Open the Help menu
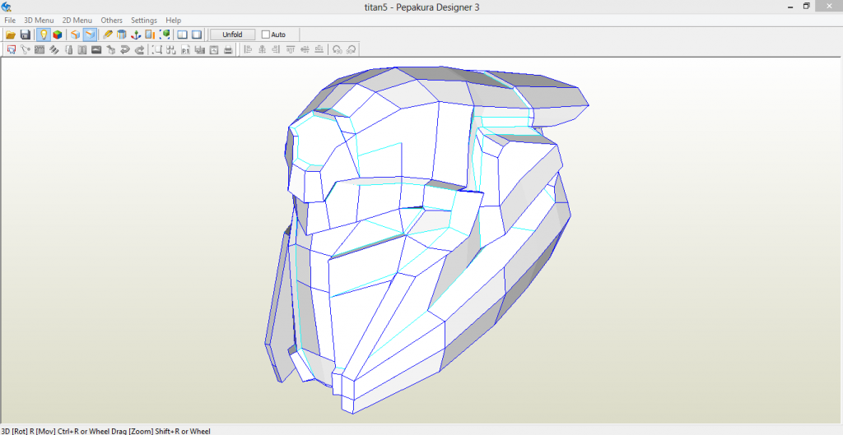 click(173, 20)
